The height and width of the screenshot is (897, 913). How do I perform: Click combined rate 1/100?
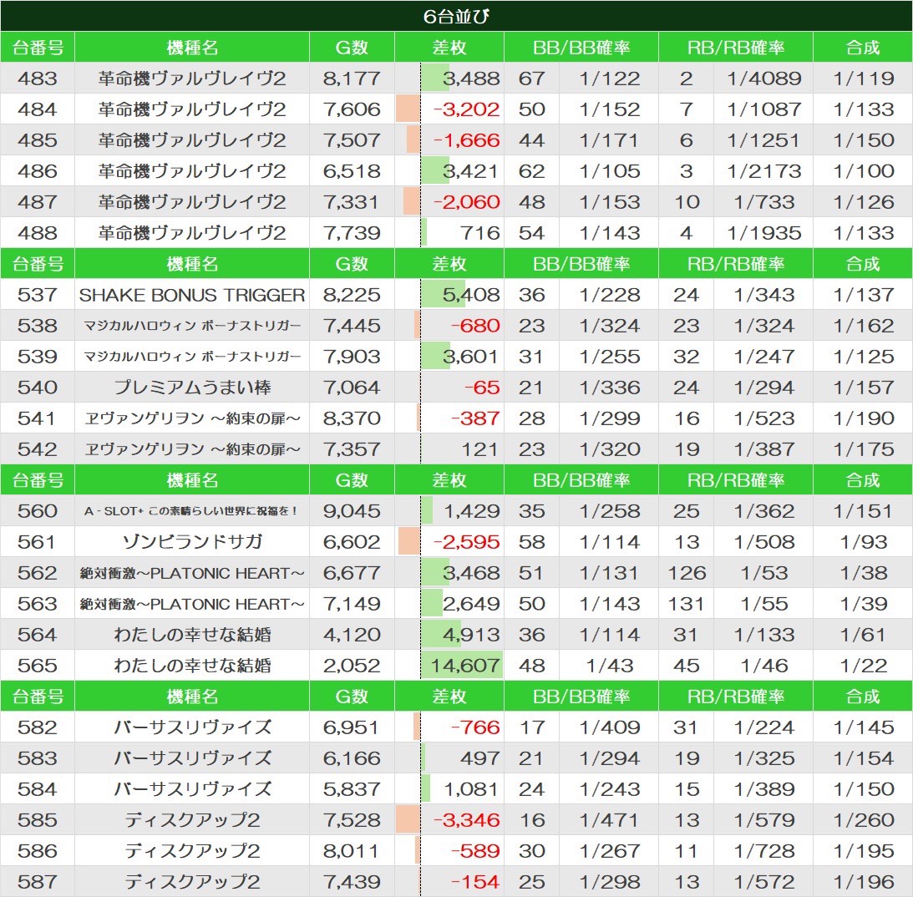coord(863,170)
